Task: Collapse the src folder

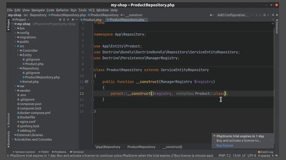Action: 15,46
